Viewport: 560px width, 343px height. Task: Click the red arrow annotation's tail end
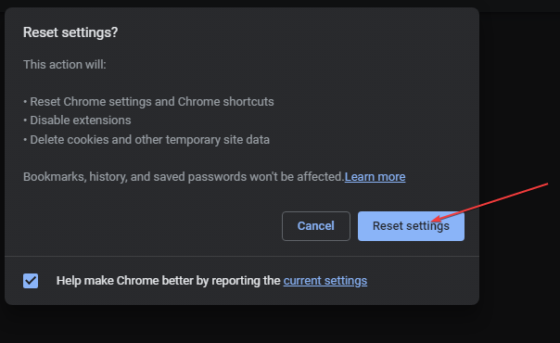546,184
